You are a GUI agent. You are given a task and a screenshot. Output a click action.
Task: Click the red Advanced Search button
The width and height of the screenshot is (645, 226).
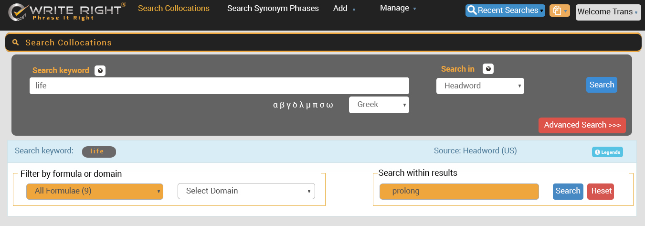[x=582, y=125]
